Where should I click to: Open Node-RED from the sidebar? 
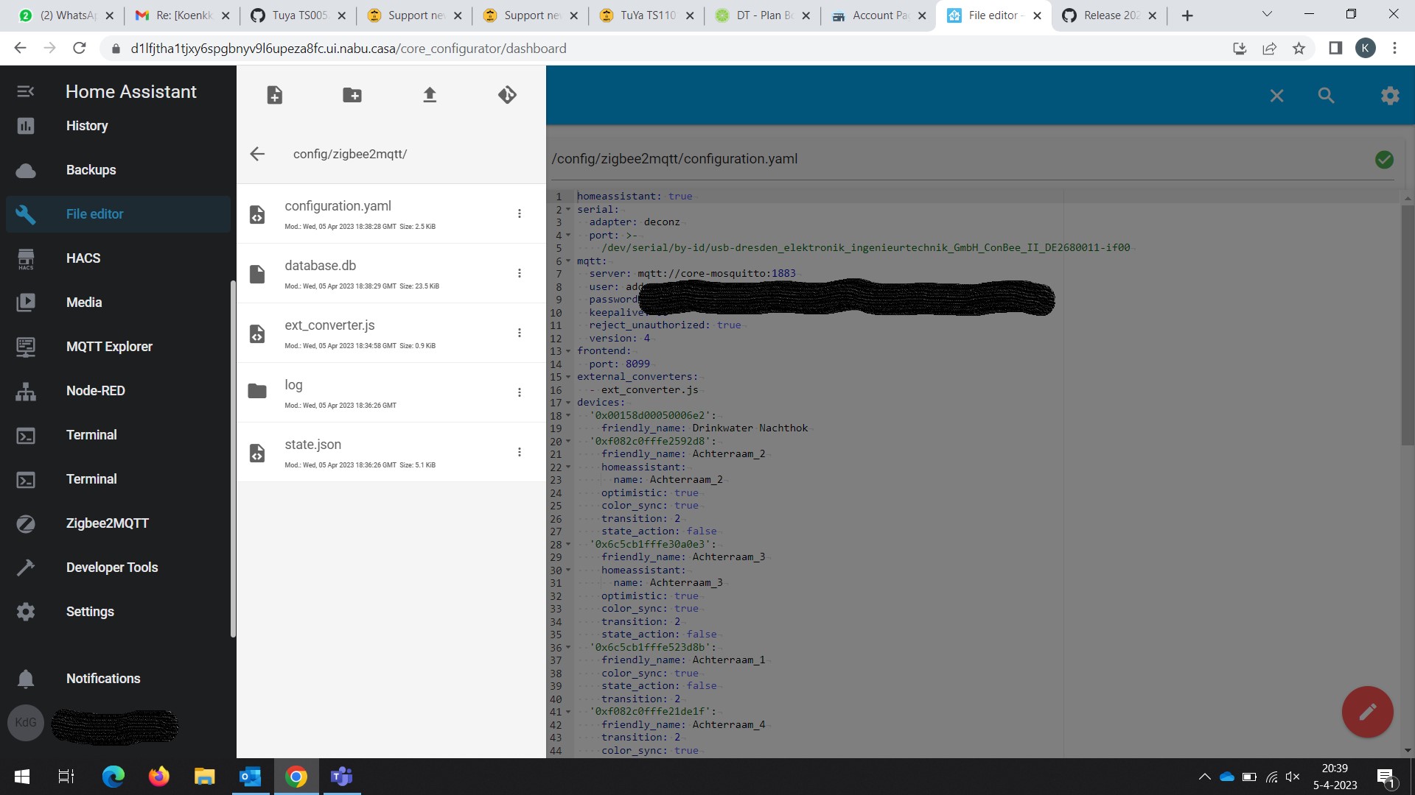tap(94, 390)
